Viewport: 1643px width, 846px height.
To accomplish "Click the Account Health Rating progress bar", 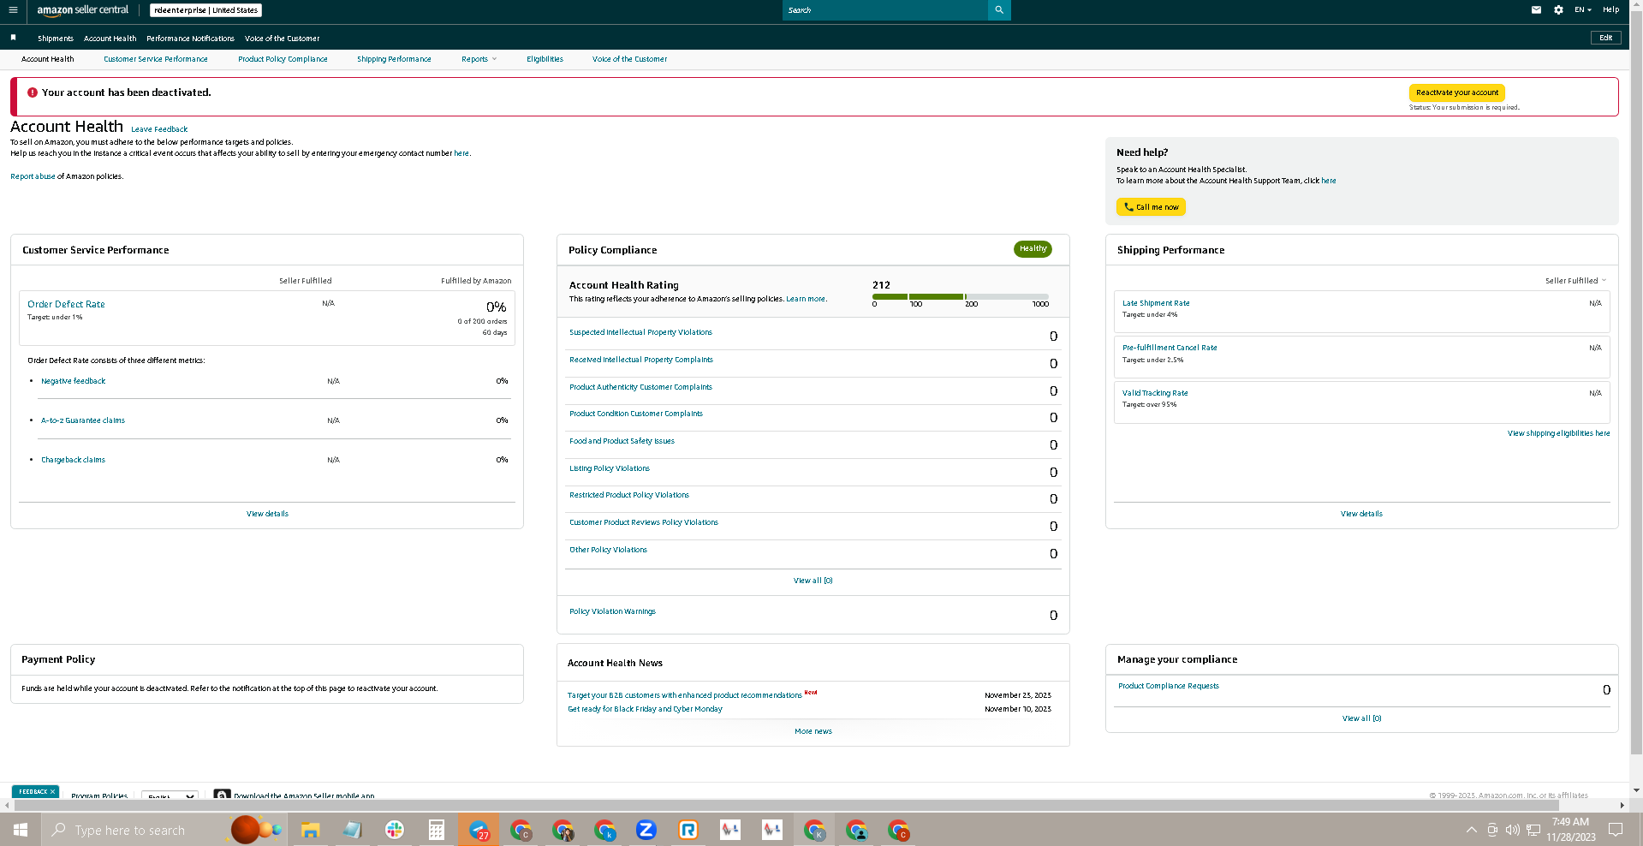I will tap(960, 296).
